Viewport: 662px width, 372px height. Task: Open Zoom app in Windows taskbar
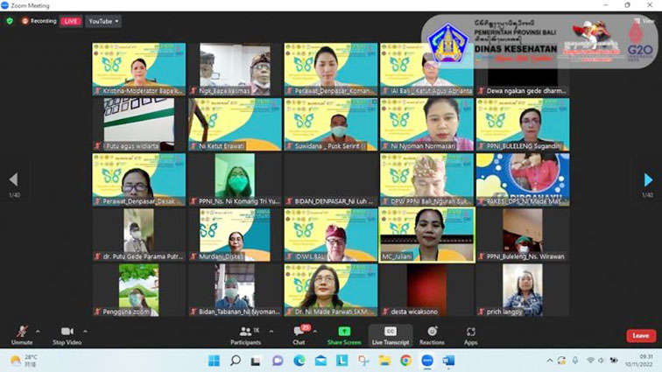coord(426,360)
